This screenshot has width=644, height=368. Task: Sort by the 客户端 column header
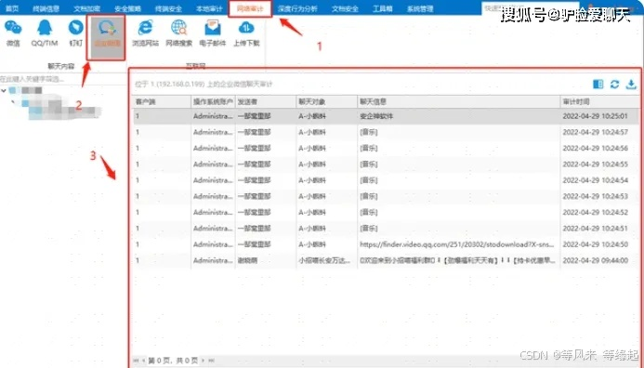click(162, 101)
